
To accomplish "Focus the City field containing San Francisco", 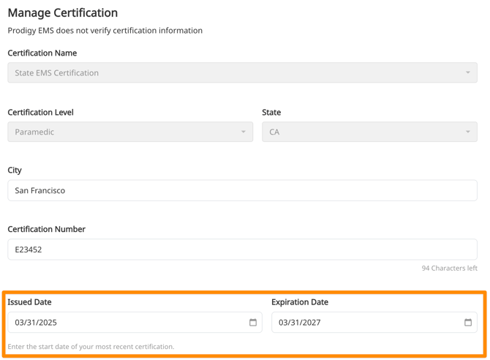I will click(x=242, y=190).
